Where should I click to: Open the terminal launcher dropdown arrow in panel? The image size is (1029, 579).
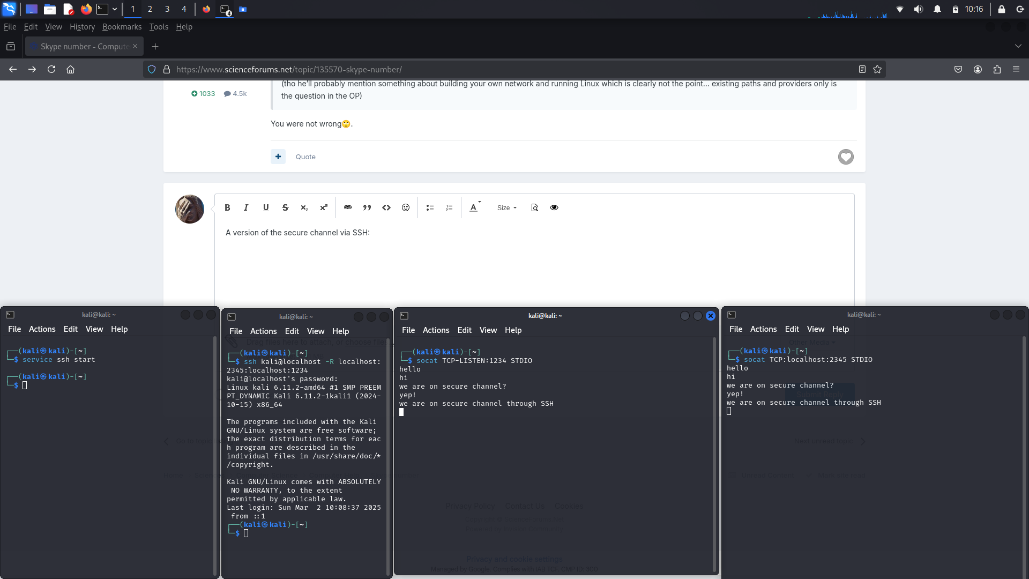click(x=115, y=9)
